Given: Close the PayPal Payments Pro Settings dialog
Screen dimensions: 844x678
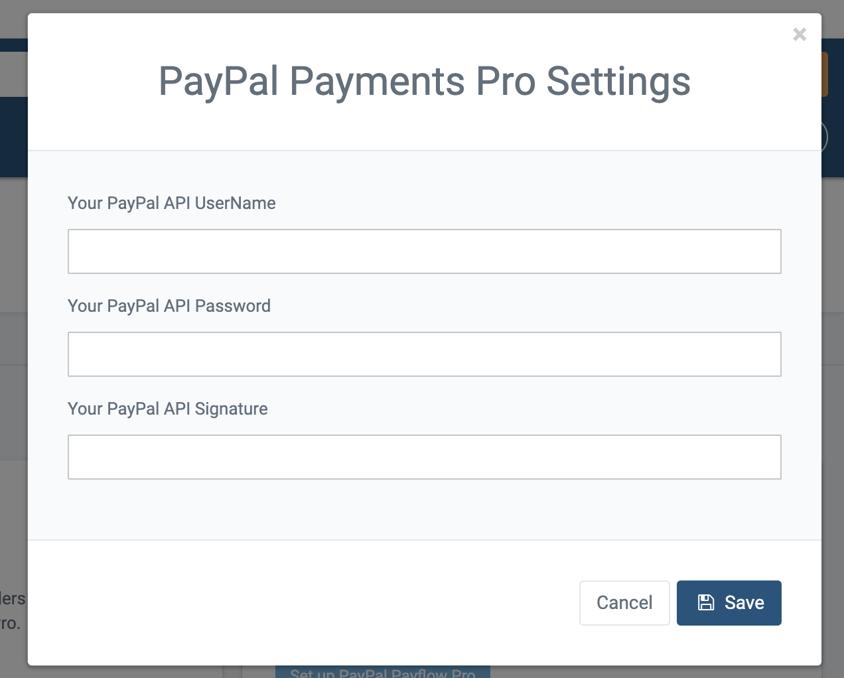Looking at the screenshot, I should (x=800, y=34).
